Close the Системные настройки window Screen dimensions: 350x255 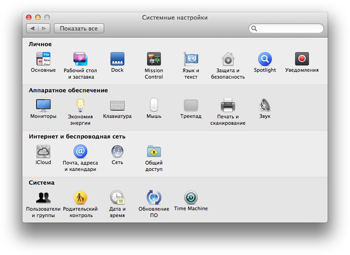[x=29, y=17]
